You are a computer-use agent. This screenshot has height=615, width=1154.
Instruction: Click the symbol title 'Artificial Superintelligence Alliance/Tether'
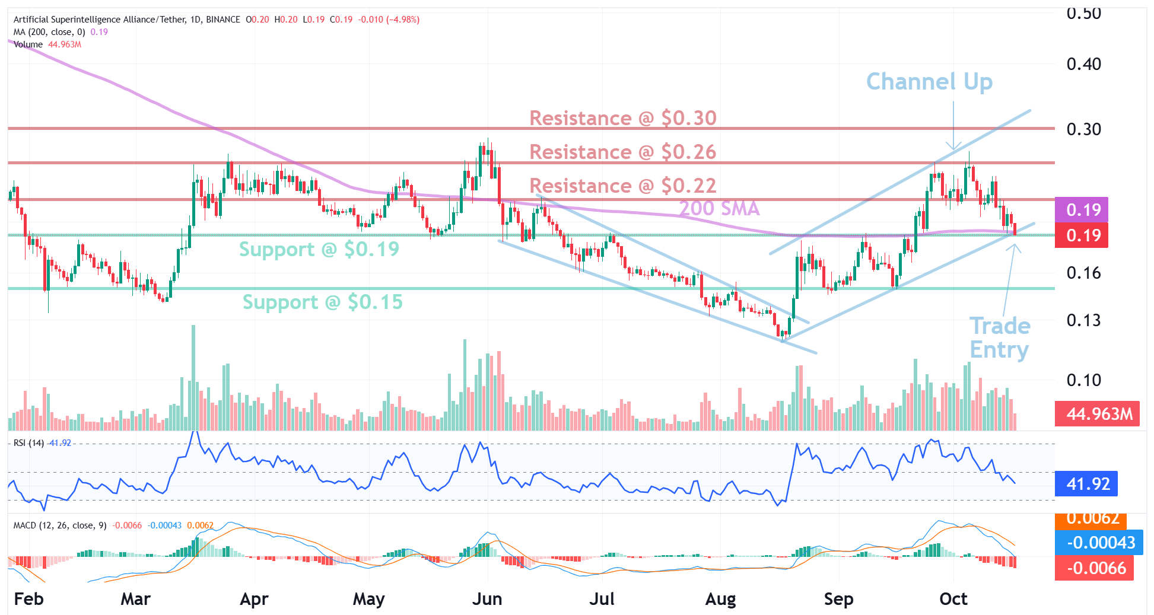point(100,20)
